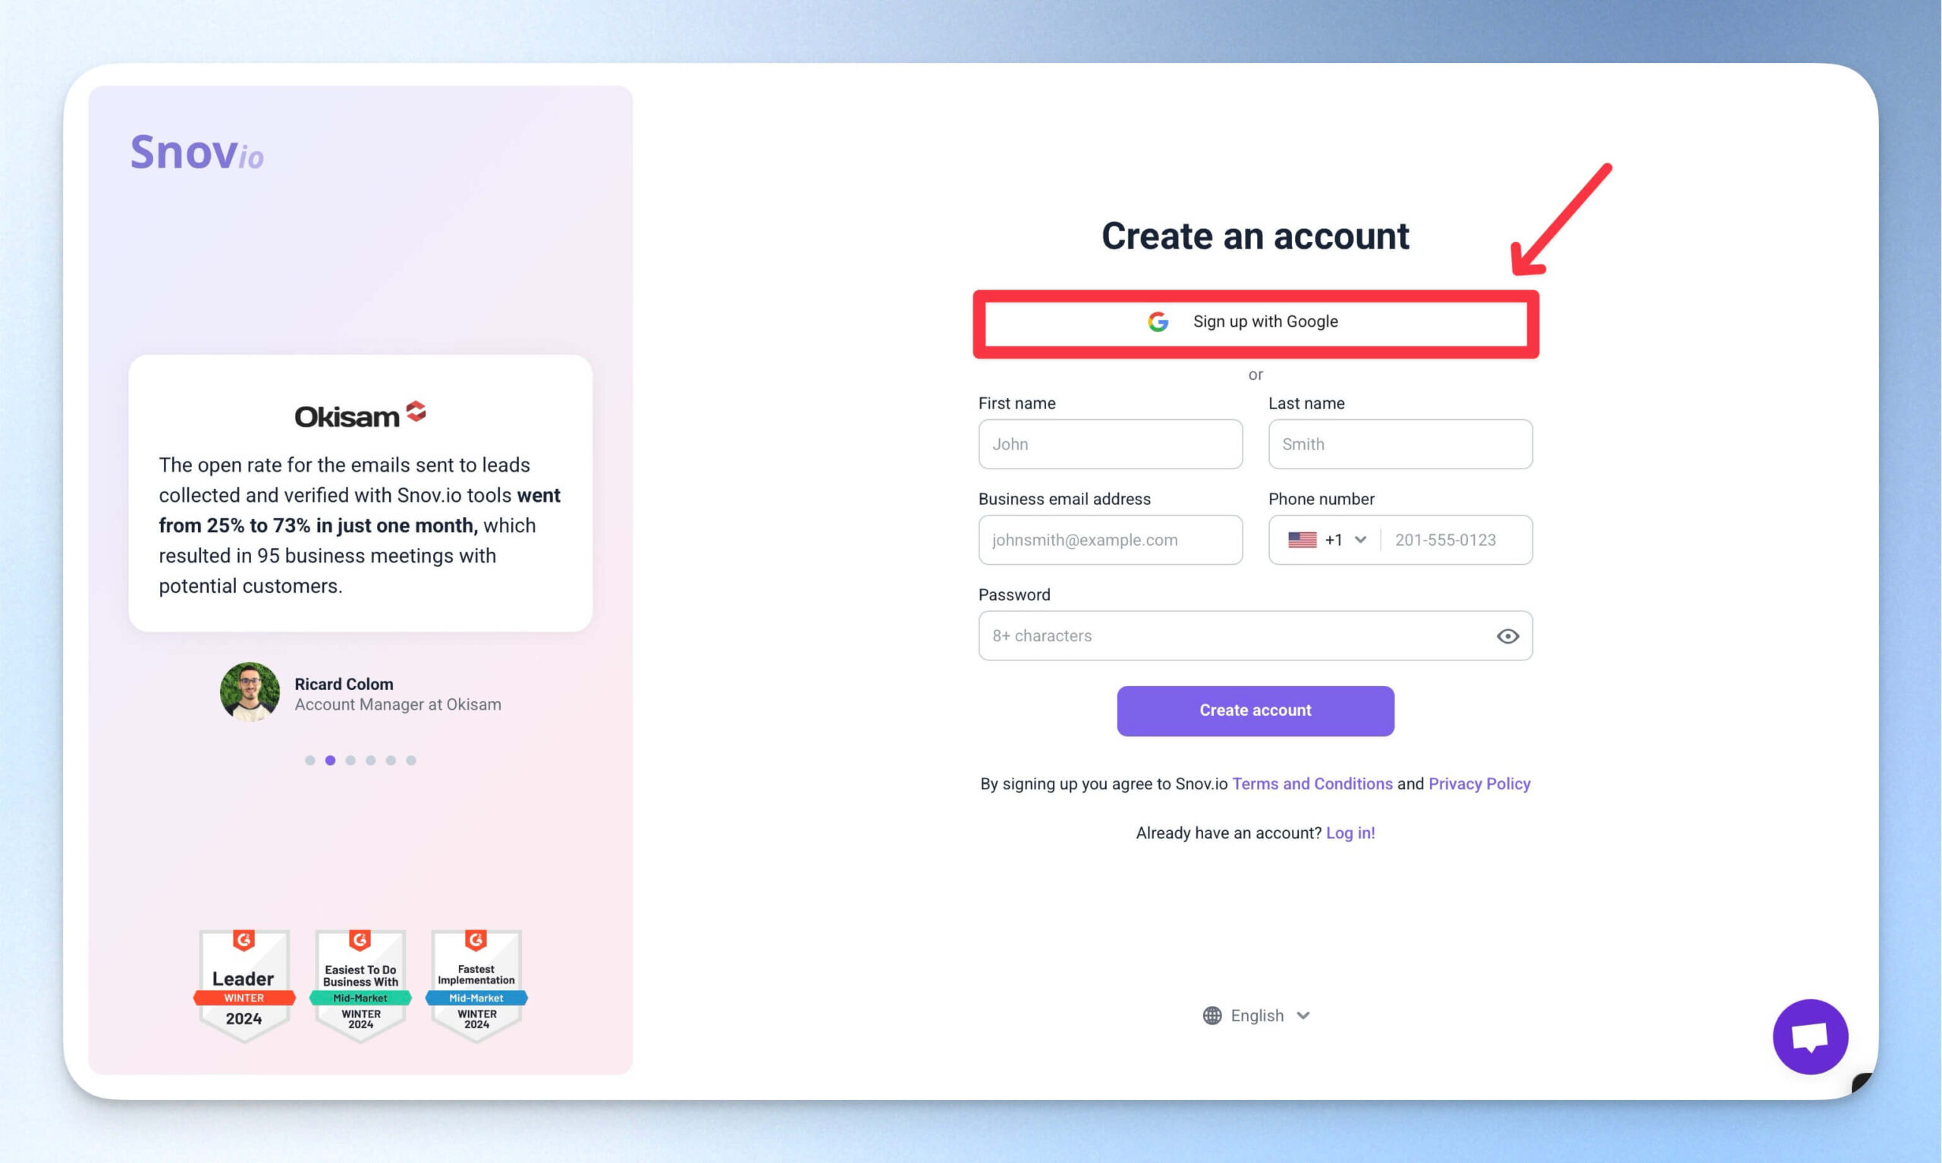Open the Privacy Policy link
Image resolution: width=1942 pixels, height=1163 pixels.
tap(1478, 784)
